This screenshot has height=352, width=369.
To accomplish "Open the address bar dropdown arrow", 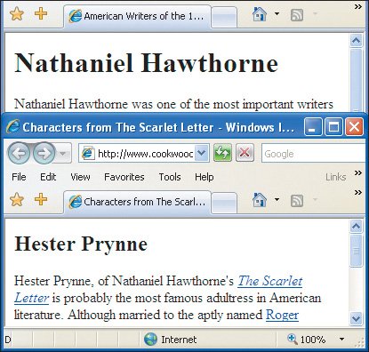I will coord(202,153).
